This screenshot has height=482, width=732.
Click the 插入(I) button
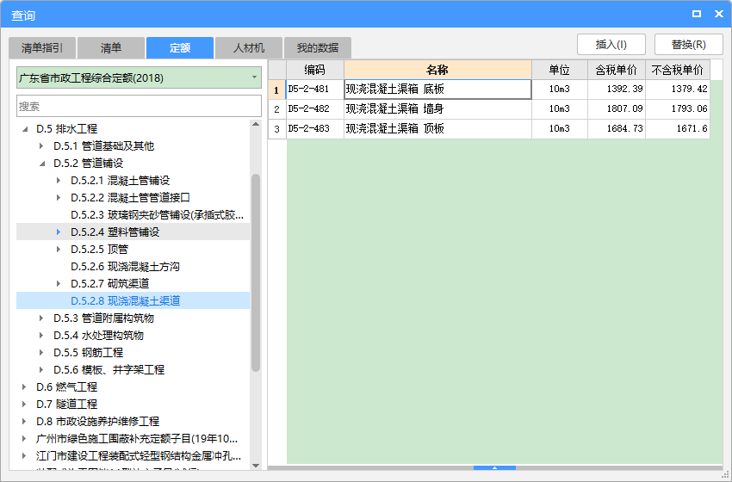[x=611, y=45]
